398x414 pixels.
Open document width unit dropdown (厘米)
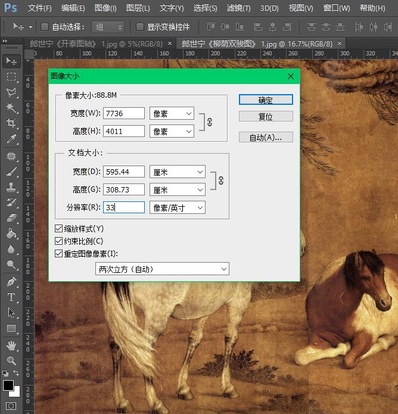click(178, 172)
